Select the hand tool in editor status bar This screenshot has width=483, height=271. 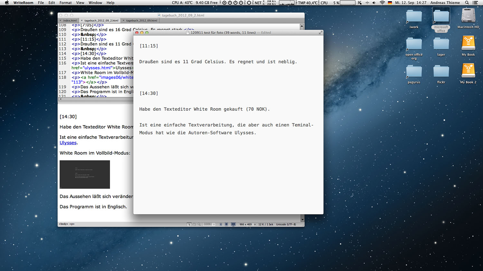click(x=194, y=224)
